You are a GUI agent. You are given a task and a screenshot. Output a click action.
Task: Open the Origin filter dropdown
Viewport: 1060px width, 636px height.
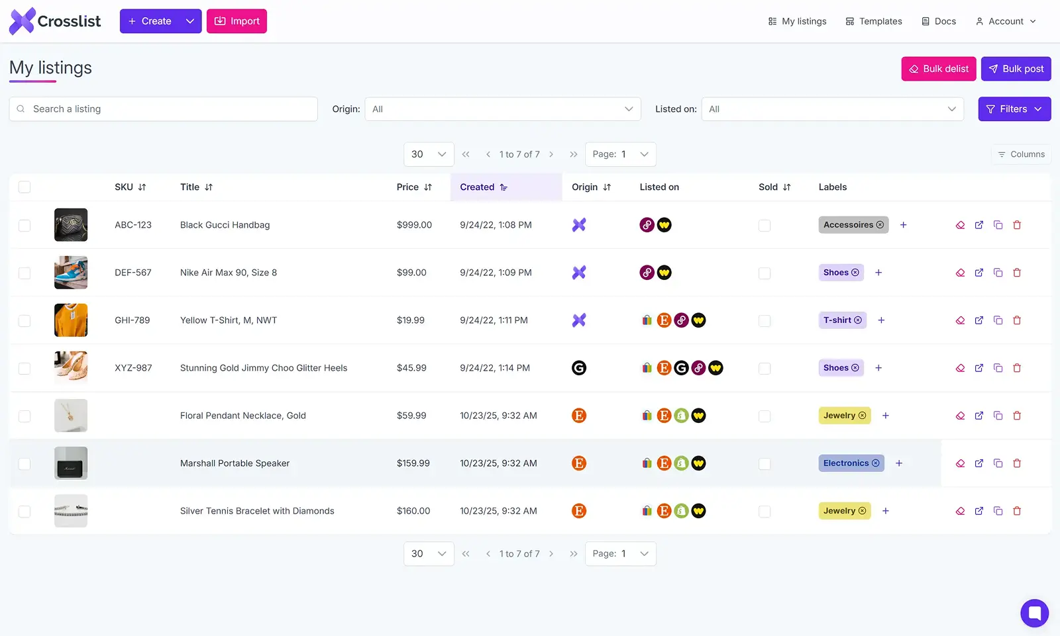tap(502, 109)
